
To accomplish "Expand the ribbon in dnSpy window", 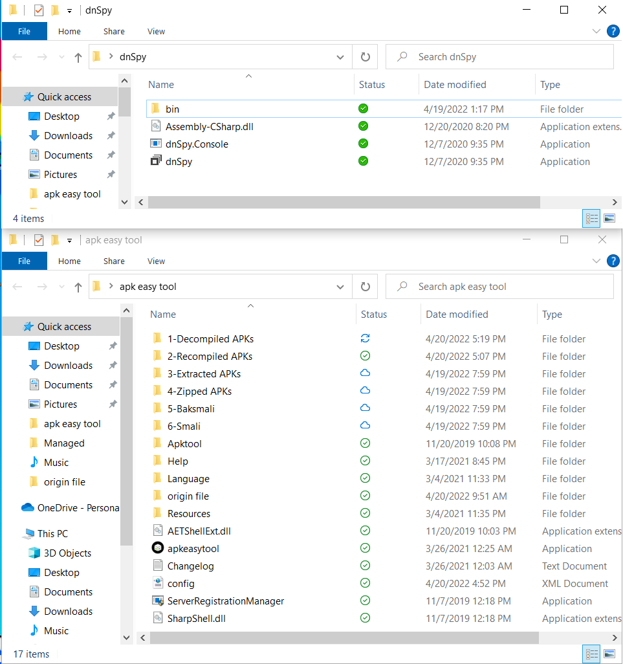I will click(x=596, y=31).
